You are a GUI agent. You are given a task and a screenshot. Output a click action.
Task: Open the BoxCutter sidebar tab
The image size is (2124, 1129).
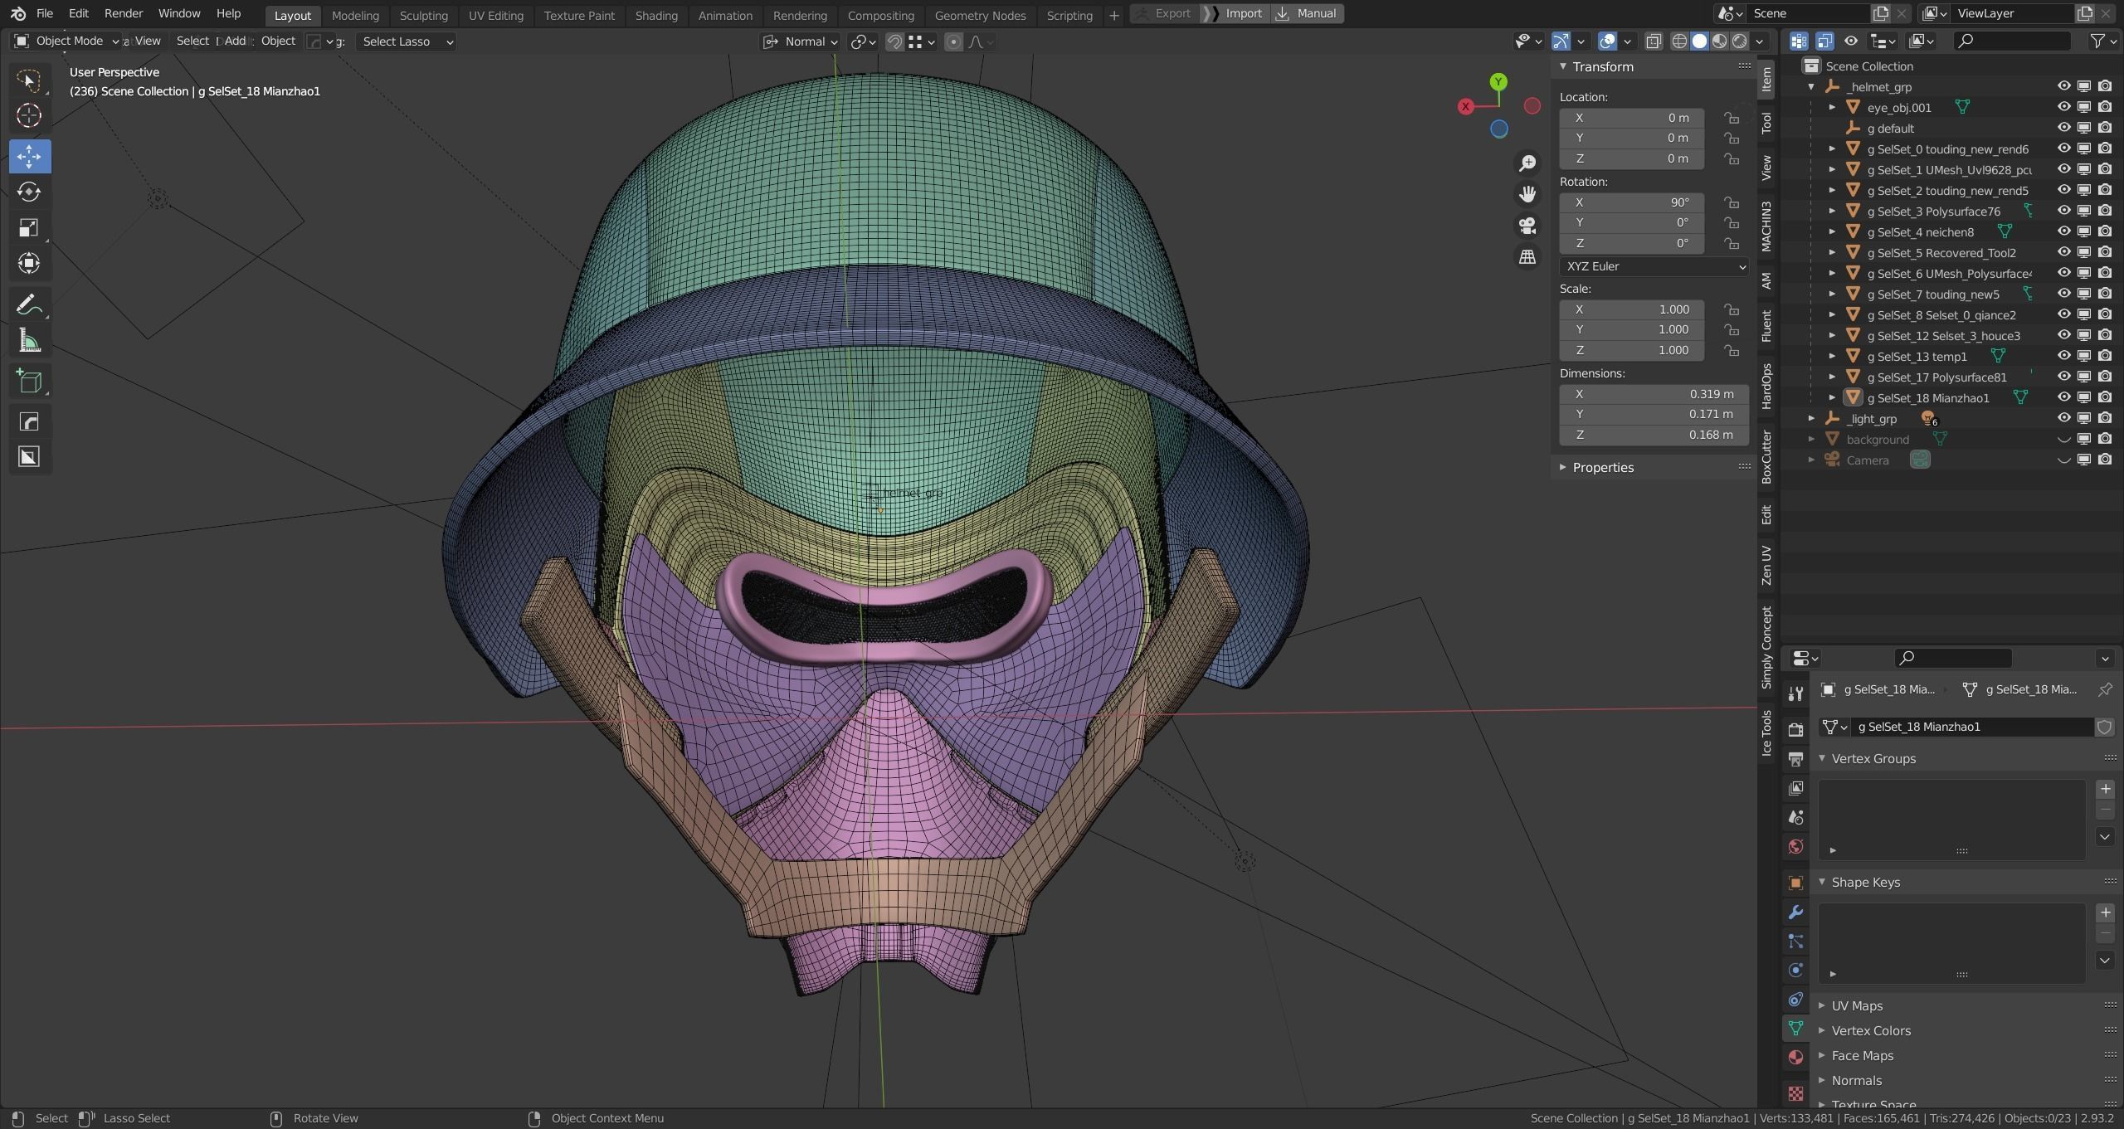click(1766, 457)
